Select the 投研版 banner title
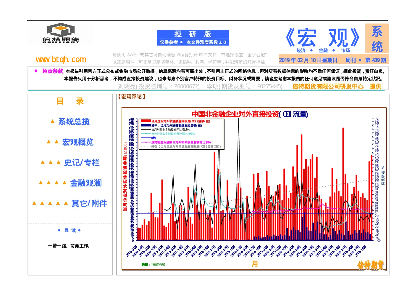 193,34
